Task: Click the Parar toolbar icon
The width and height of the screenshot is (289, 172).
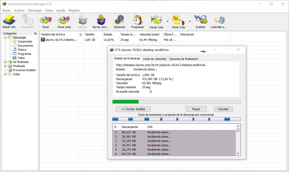Action: pyautogui.click(x=46, y=20)
